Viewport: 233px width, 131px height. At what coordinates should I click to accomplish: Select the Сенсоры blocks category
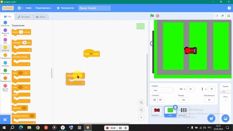pyautogui.click(x=5, y=64)
